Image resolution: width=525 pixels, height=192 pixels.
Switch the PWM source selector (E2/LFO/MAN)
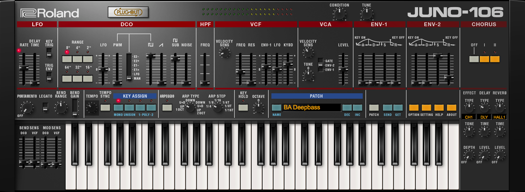point(129,67)
